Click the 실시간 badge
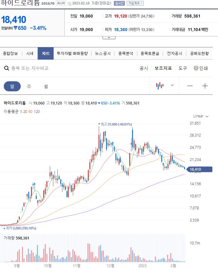Image resolution: width=218 pixels, height=274 pixels. tap(119, 3)
